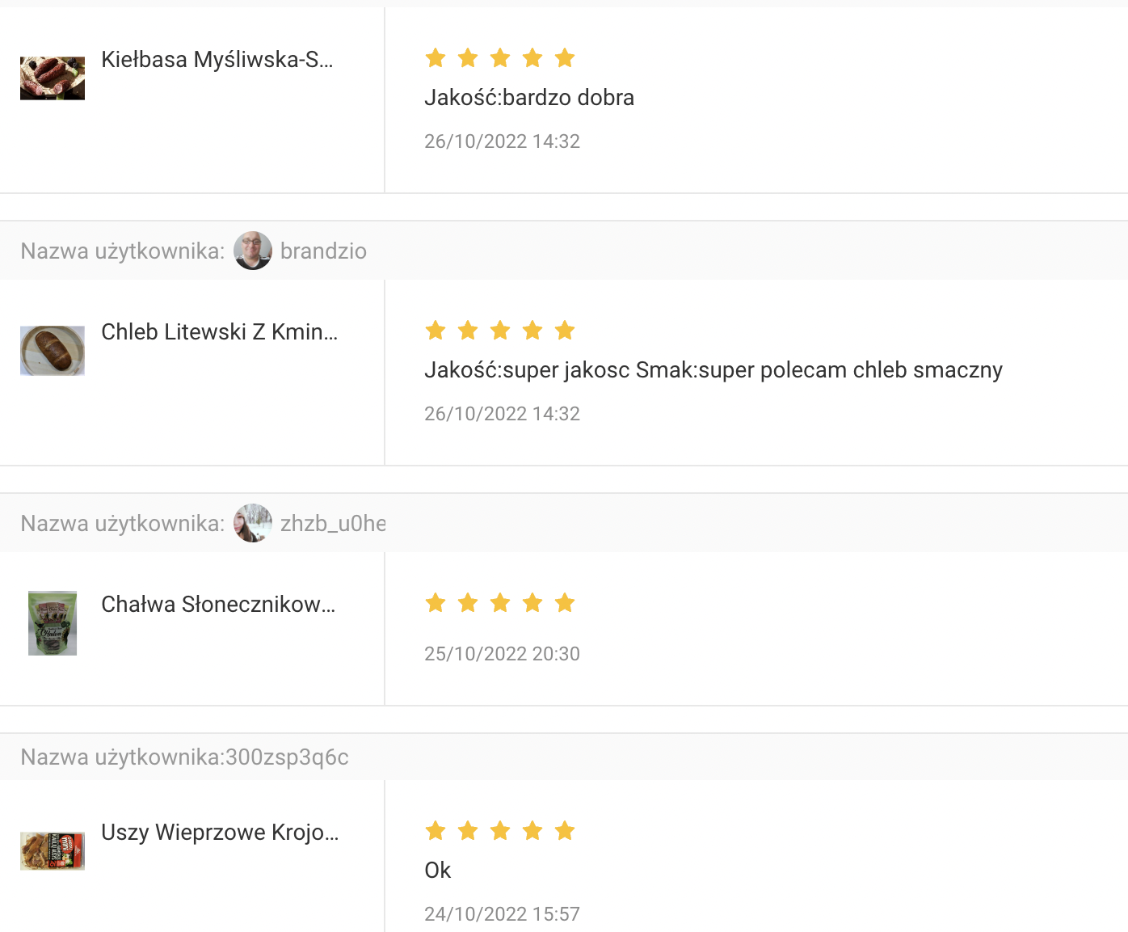The width and height of the screenshot is (1128, 932).
Task: Click first star of Kiełbasa review rating
Action: coord(436,57)
